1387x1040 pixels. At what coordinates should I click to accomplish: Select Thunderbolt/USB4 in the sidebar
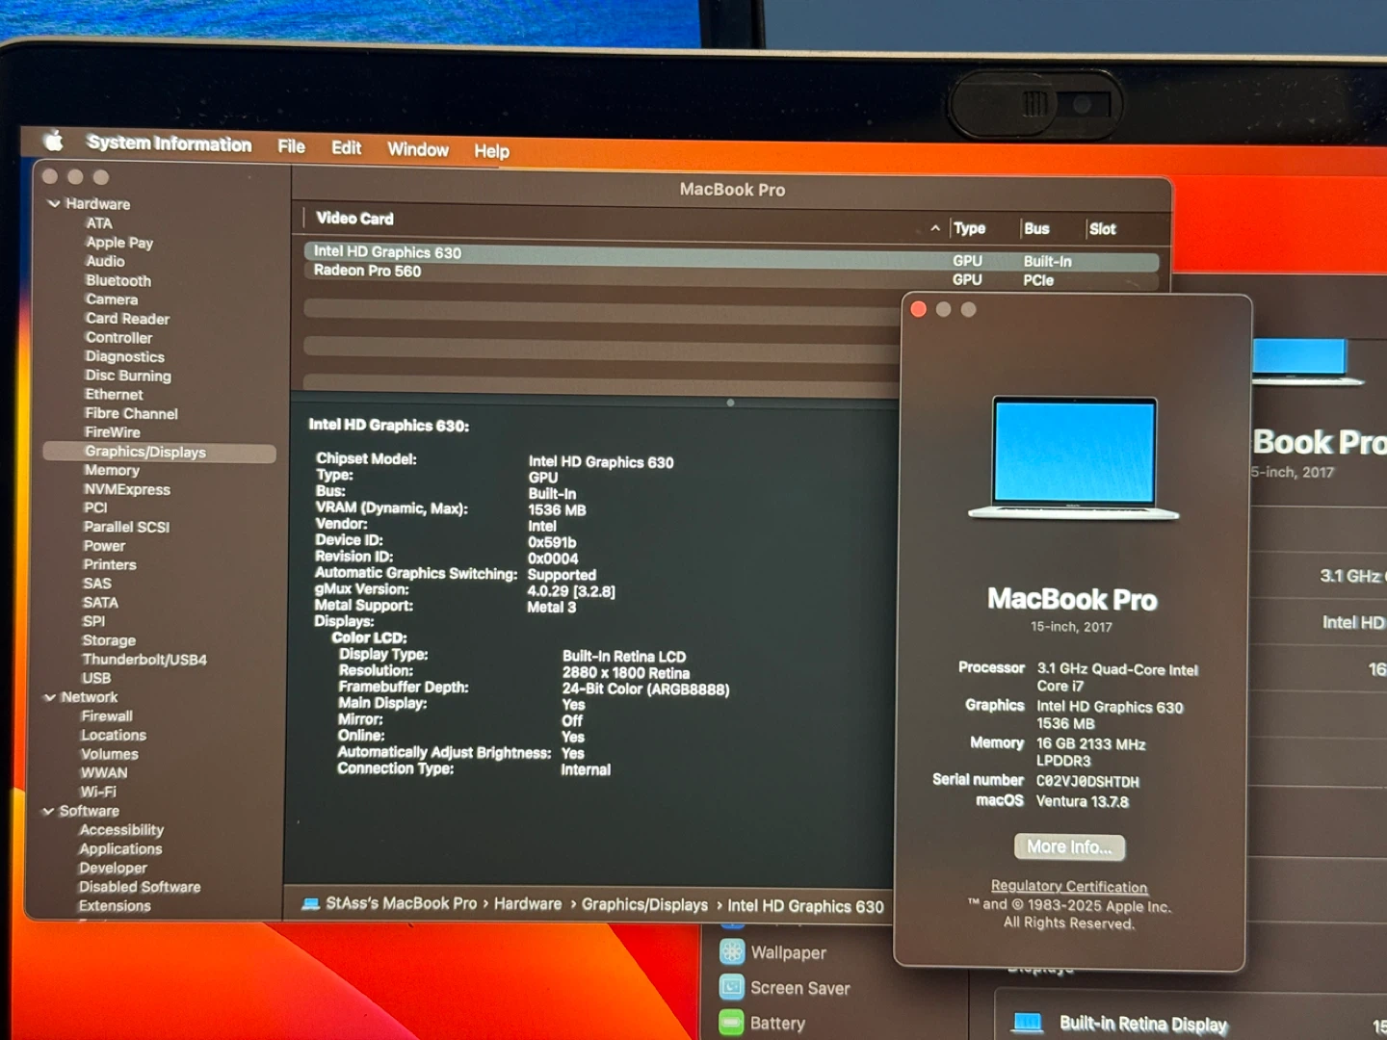(x=144, y=660)
